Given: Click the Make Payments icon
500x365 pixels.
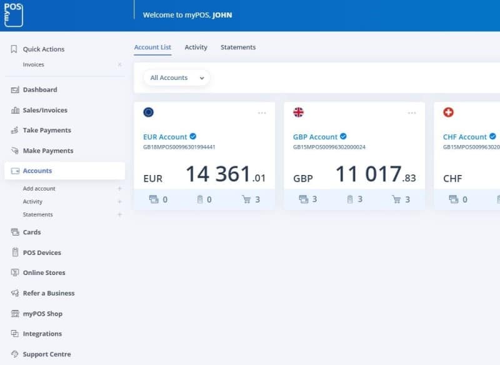Looking at the screenshot, I should point(15,151).
